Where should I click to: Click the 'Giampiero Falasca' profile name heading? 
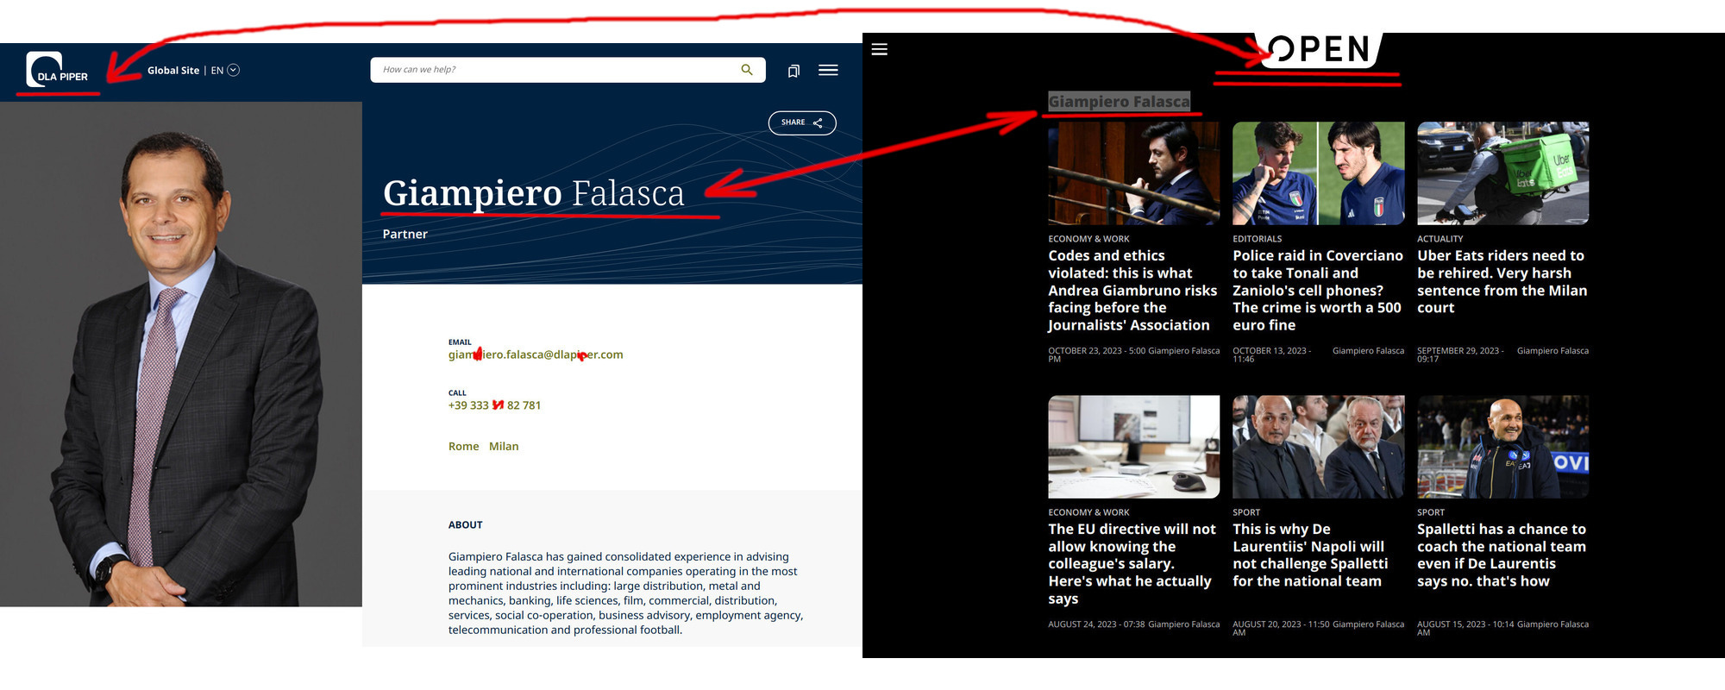coord(533,193)
